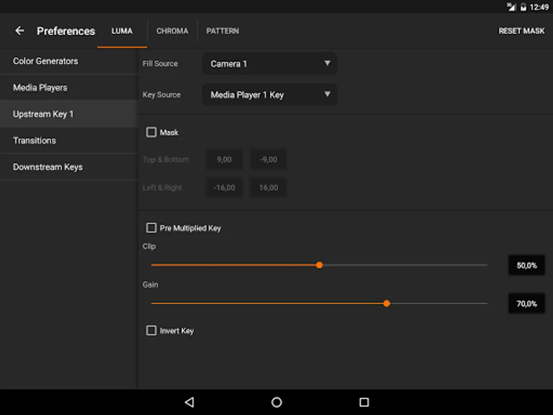Viewport: 553px width, 415px height.
Task: Switch to the Chroma tab
Action: pos(172,31)
